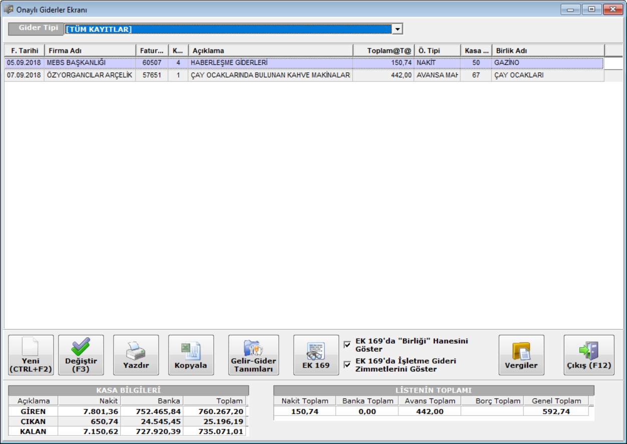
Task: Toggle EK 169'da "Birliği" Hanesini Göster checkbox
Action: click(x=347, y=345)
